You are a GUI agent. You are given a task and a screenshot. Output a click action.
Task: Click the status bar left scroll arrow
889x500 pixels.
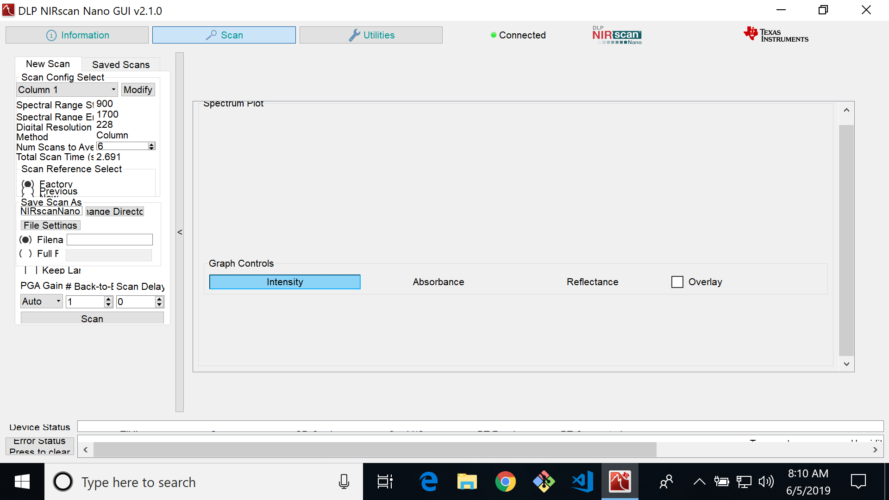[86, 450]
